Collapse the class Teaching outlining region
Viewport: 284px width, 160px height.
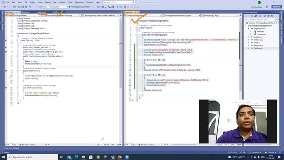(17, 40)
